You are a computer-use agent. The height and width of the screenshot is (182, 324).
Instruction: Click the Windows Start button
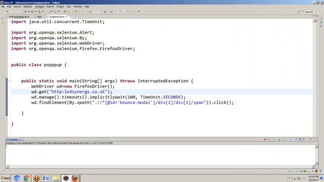[6, 178]
